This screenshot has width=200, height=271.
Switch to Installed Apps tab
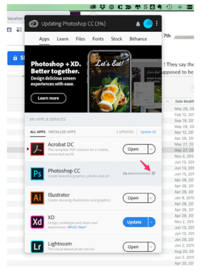point(62,132)
